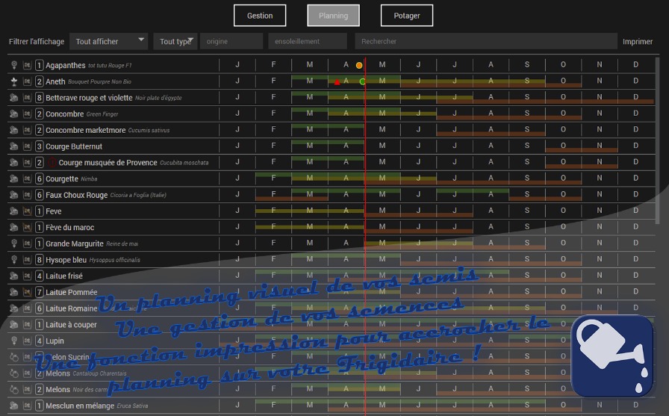Expand the 'Tout type' dropdown
Viewport: 669px width, 416px height.
coord(176,42)
